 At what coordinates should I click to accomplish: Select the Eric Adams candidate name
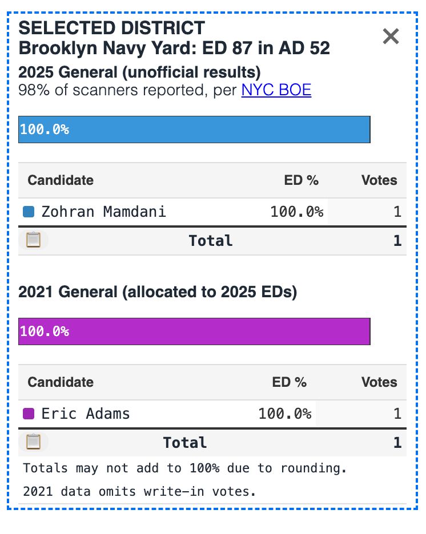[x=86, y=414]
